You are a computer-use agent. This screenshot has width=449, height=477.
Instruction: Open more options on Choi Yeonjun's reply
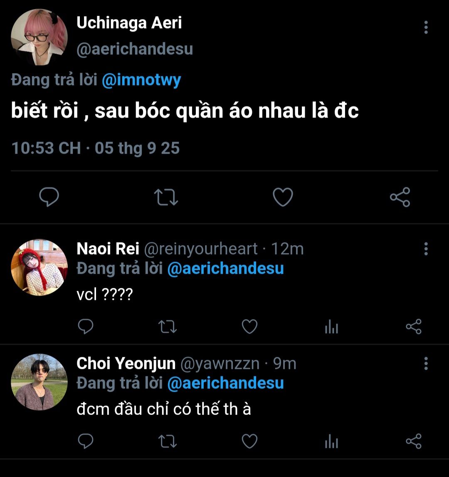[x=426, y=364]
